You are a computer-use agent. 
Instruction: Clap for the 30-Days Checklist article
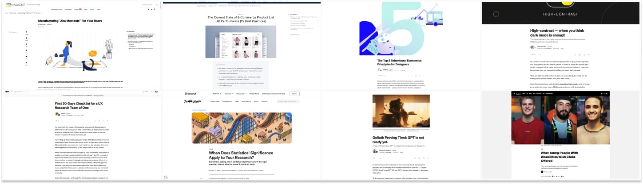click(x=56, y=120)
